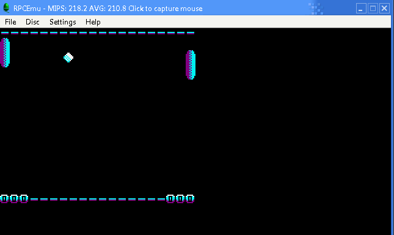Maximize the RPCEmu window
This screenshot has width=394, height=235.
(x=373, y=9)
